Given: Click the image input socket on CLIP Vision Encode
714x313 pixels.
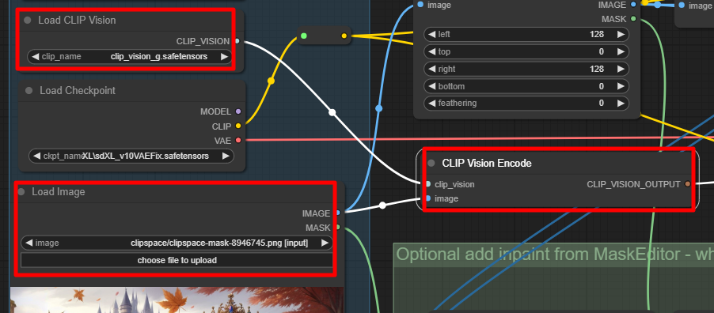Looking at the screenshot, I should [427, 198].
